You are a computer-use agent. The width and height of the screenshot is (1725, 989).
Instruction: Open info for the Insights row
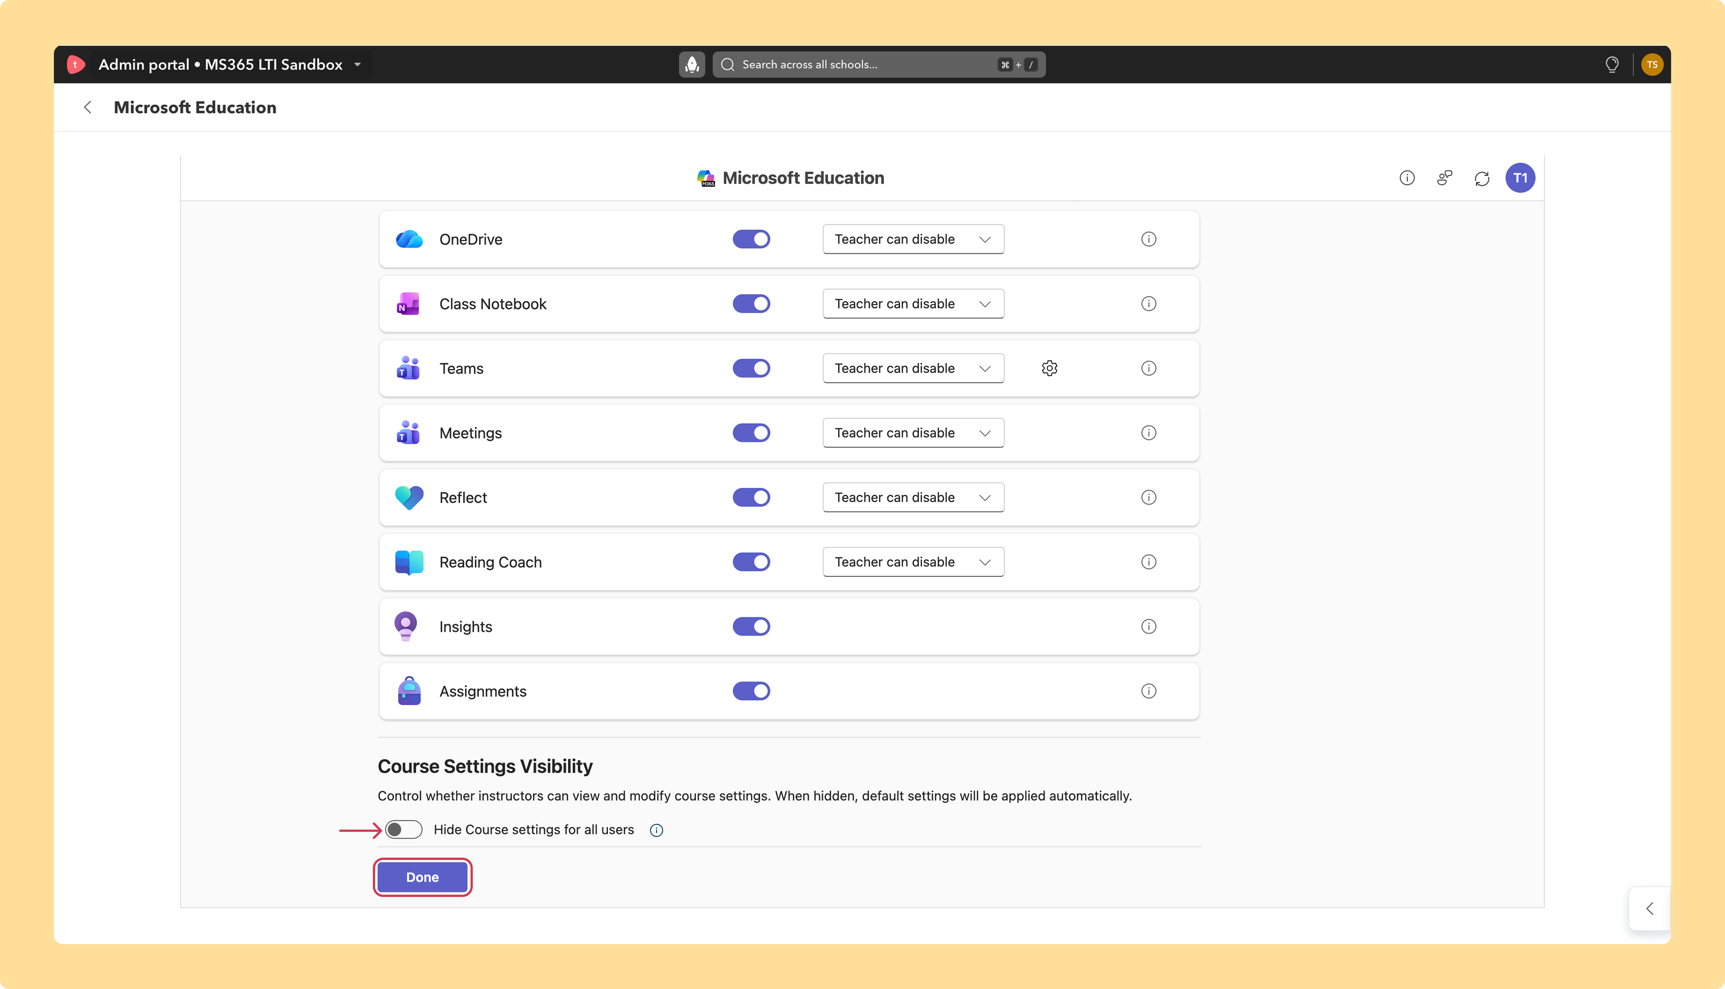coord(1148,626)
